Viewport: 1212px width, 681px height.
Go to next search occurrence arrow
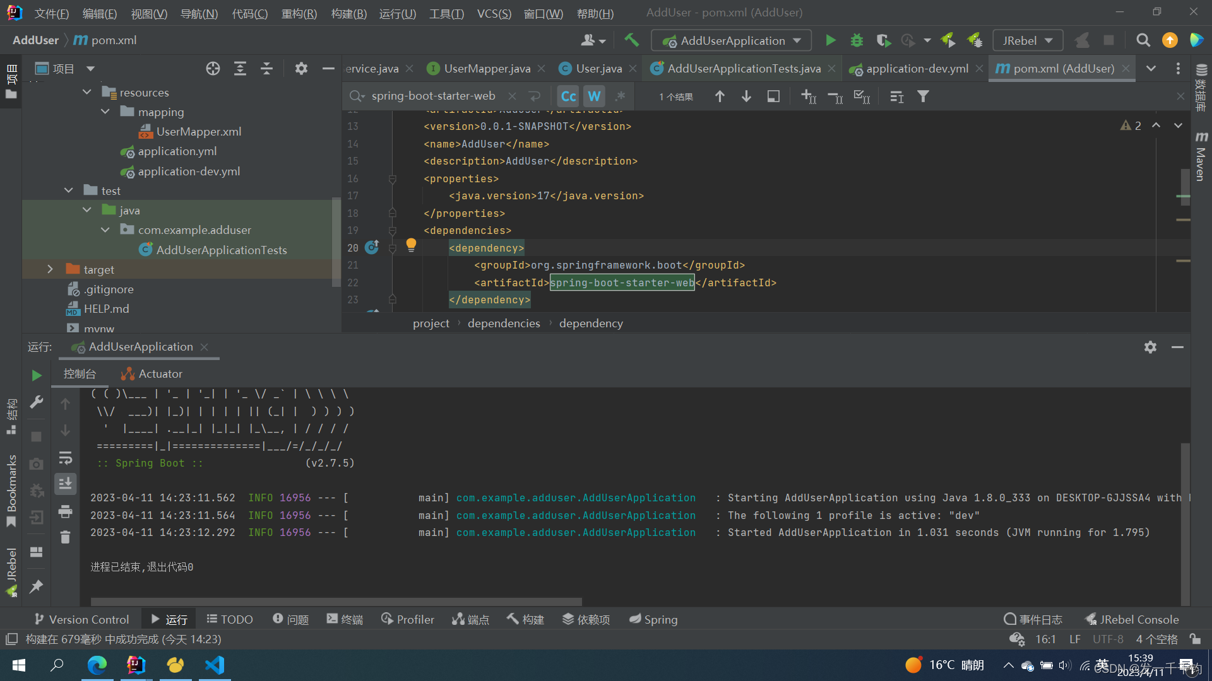click(x=746, y=96)
